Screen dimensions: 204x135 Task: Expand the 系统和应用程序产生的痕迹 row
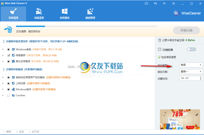(3, 77)
